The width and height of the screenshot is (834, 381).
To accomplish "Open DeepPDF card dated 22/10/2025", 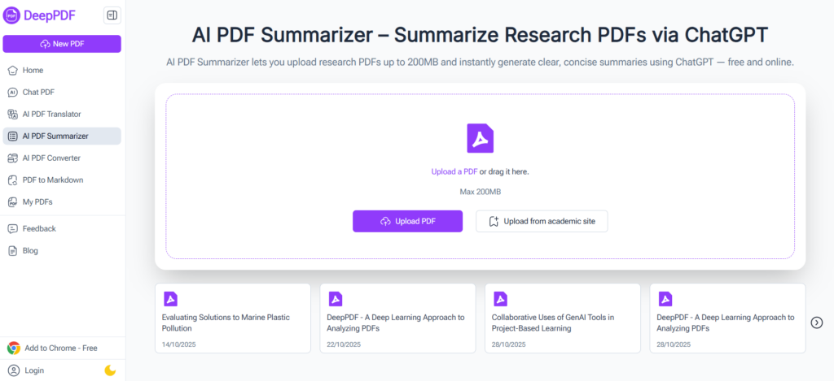I will 397,318.
